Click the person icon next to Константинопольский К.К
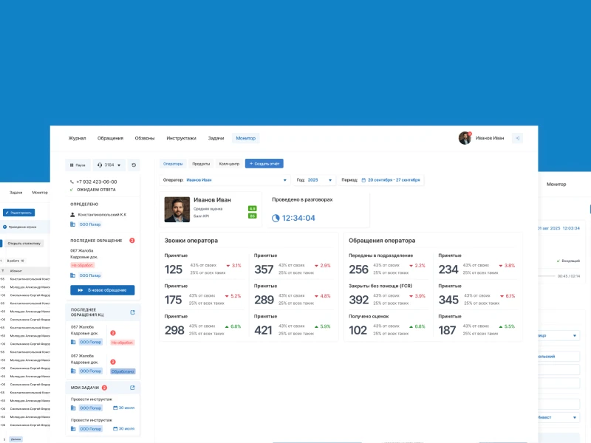The height and width of the screenshot is (443, 591). 72,214
